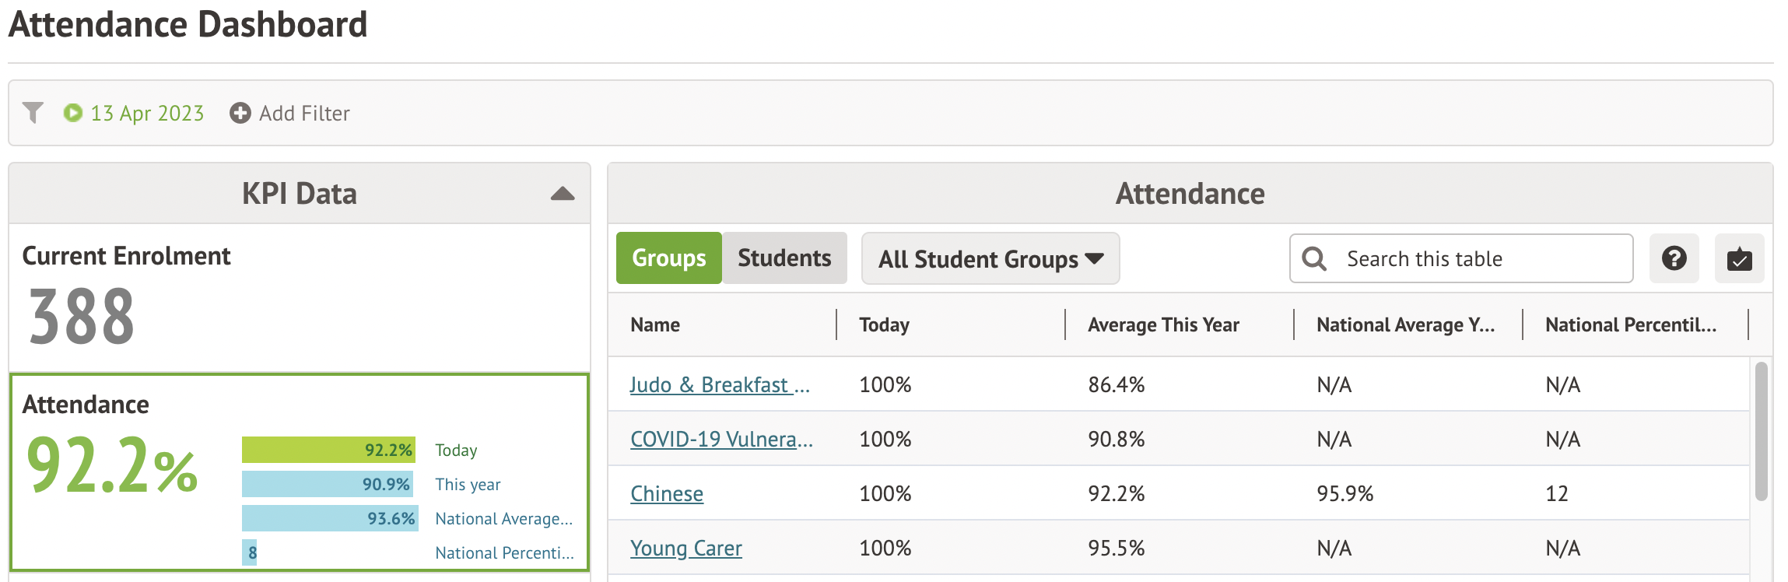Sort the table by the Today column
The image size is (1788, 582).
pos(883,324)
